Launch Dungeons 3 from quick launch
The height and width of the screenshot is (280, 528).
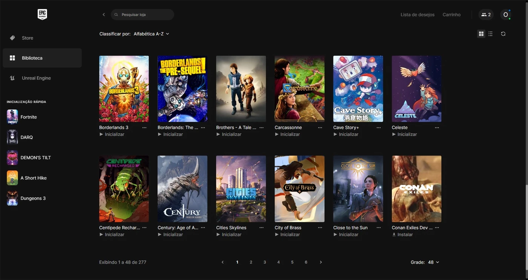click(26, 198)
